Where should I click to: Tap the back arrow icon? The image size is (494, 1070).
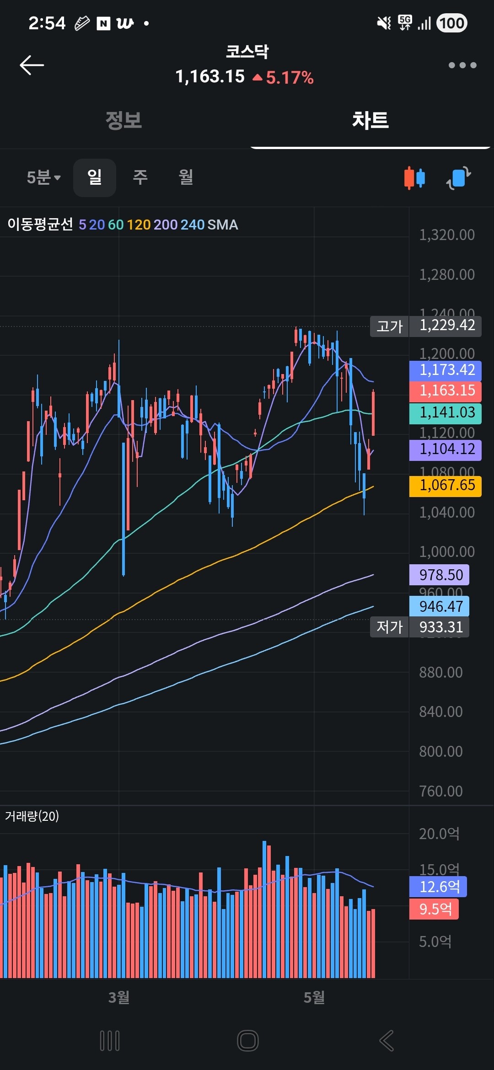click(x=32, y=65)
